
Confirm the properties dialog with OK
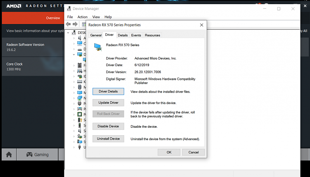click(169, 152)
